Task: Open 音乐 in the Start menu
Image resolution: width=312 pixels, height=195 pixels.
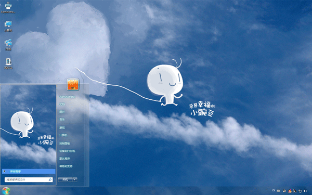Action: [62, 120]
